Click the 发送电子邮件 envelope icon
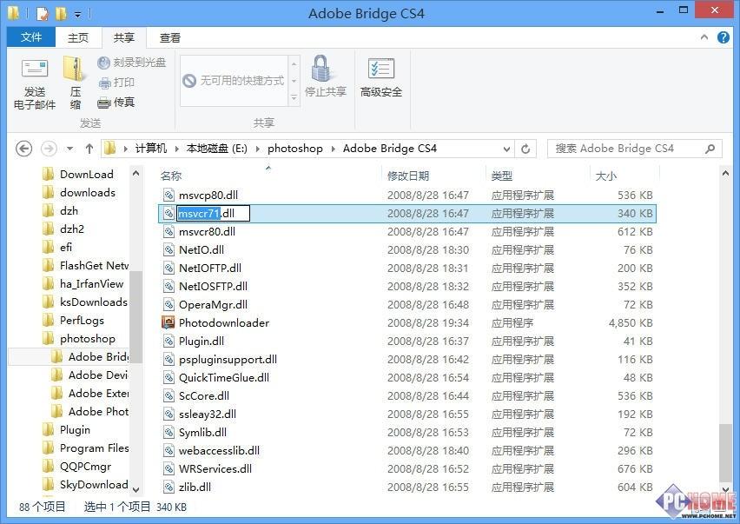 [35, 69]
